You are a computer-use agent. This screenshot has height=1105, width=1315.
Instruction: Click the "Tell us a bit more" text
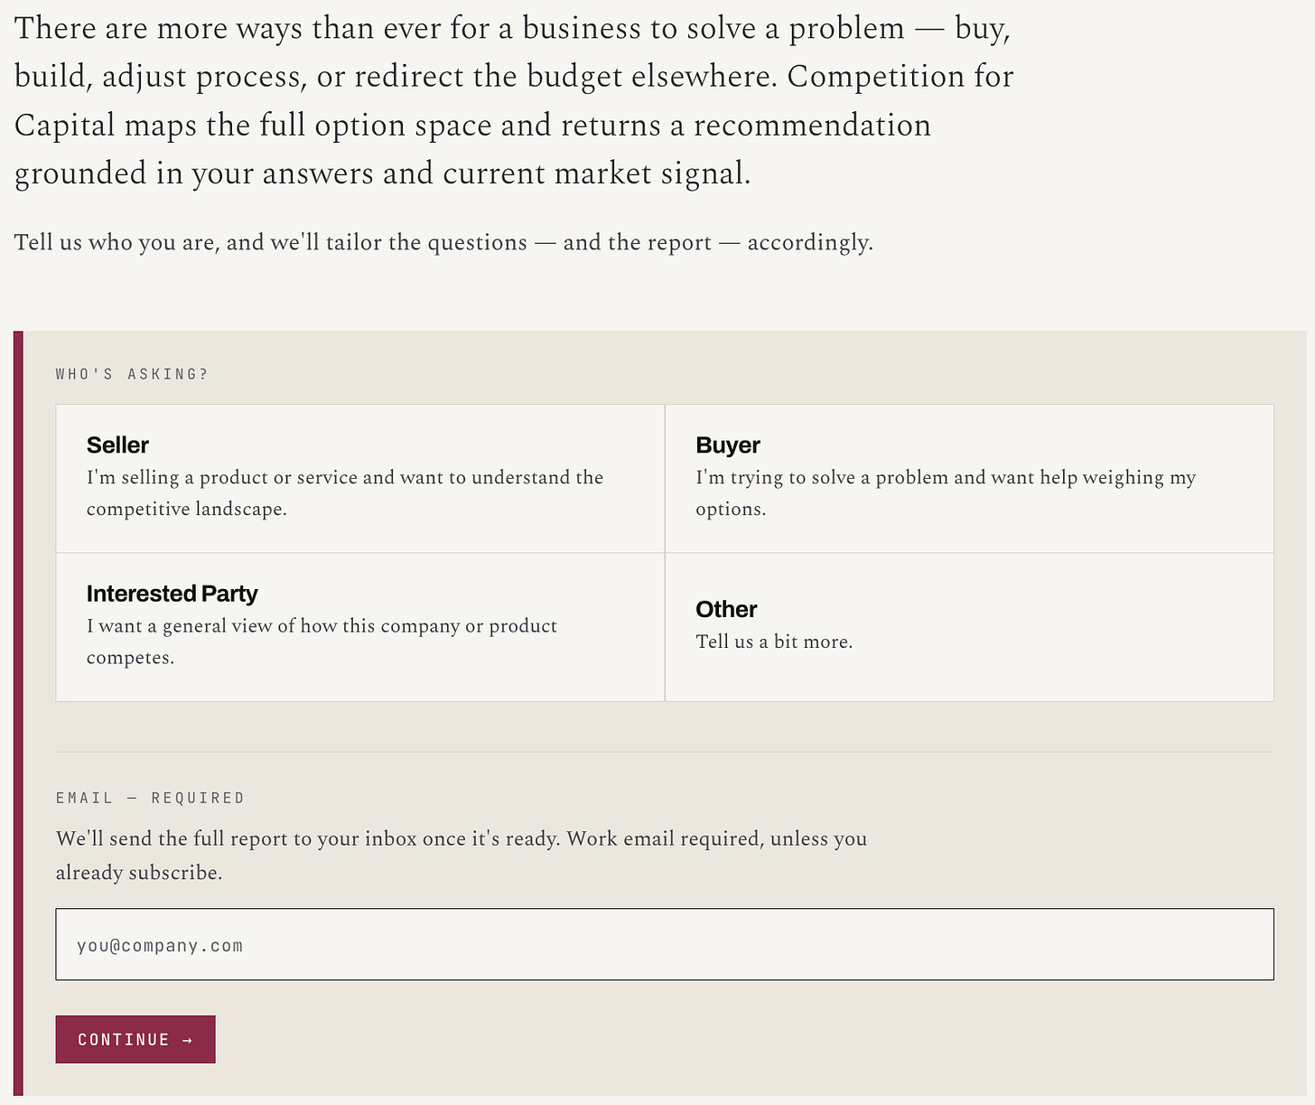pos(774,641)
